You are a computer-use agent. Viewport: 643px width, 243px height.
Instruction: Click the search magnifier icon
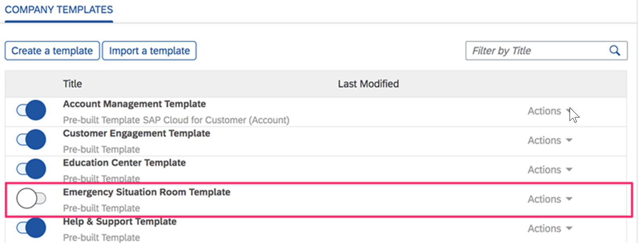(x=614, y=51)
